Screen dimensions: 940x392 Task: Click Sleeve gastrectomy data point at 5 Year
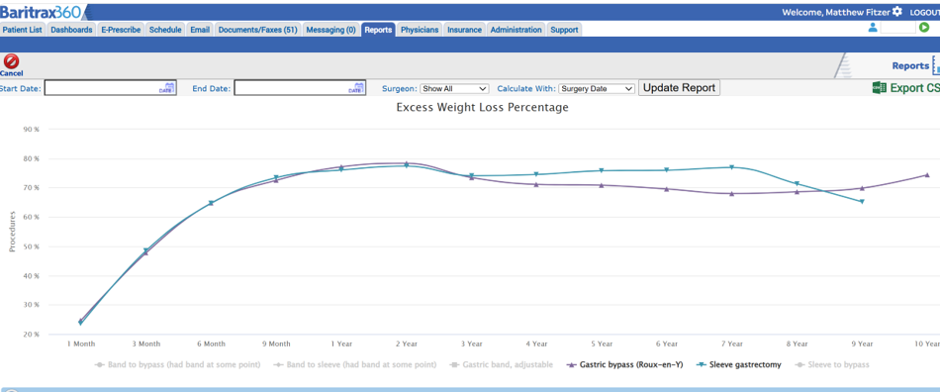(x=602, y=171)
